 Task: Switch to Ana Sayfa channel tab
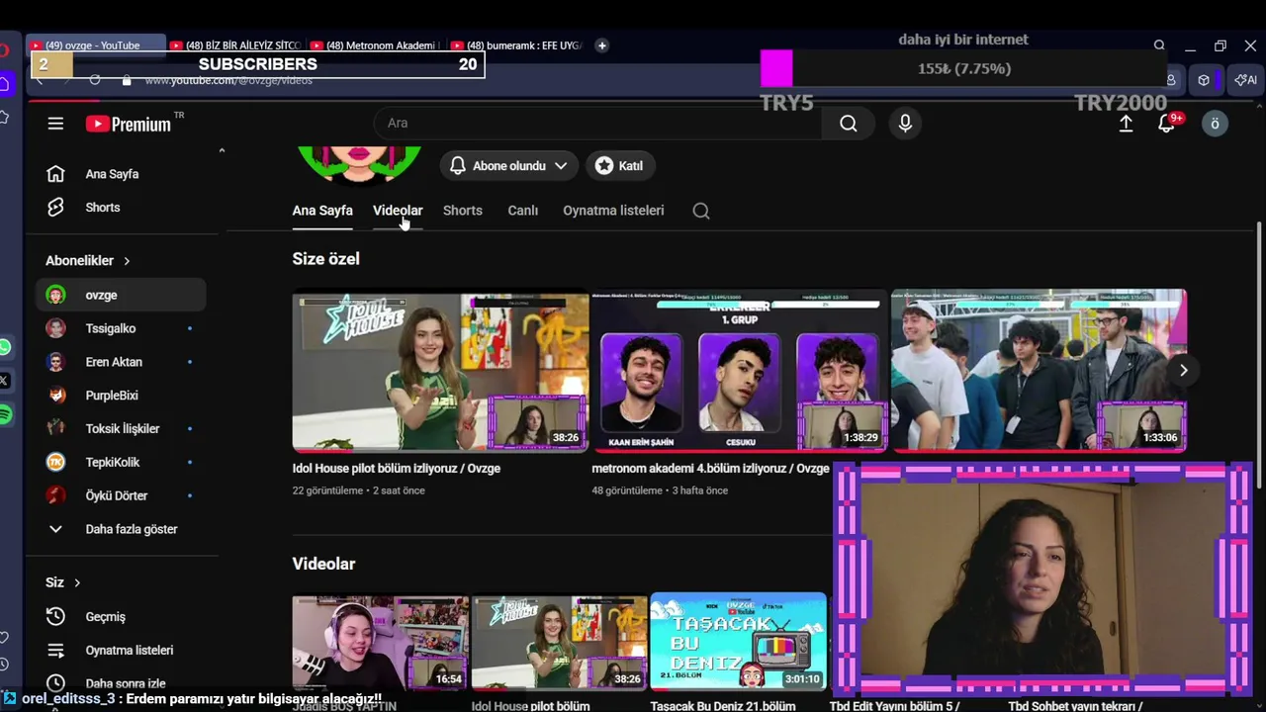tap(322, 211)
